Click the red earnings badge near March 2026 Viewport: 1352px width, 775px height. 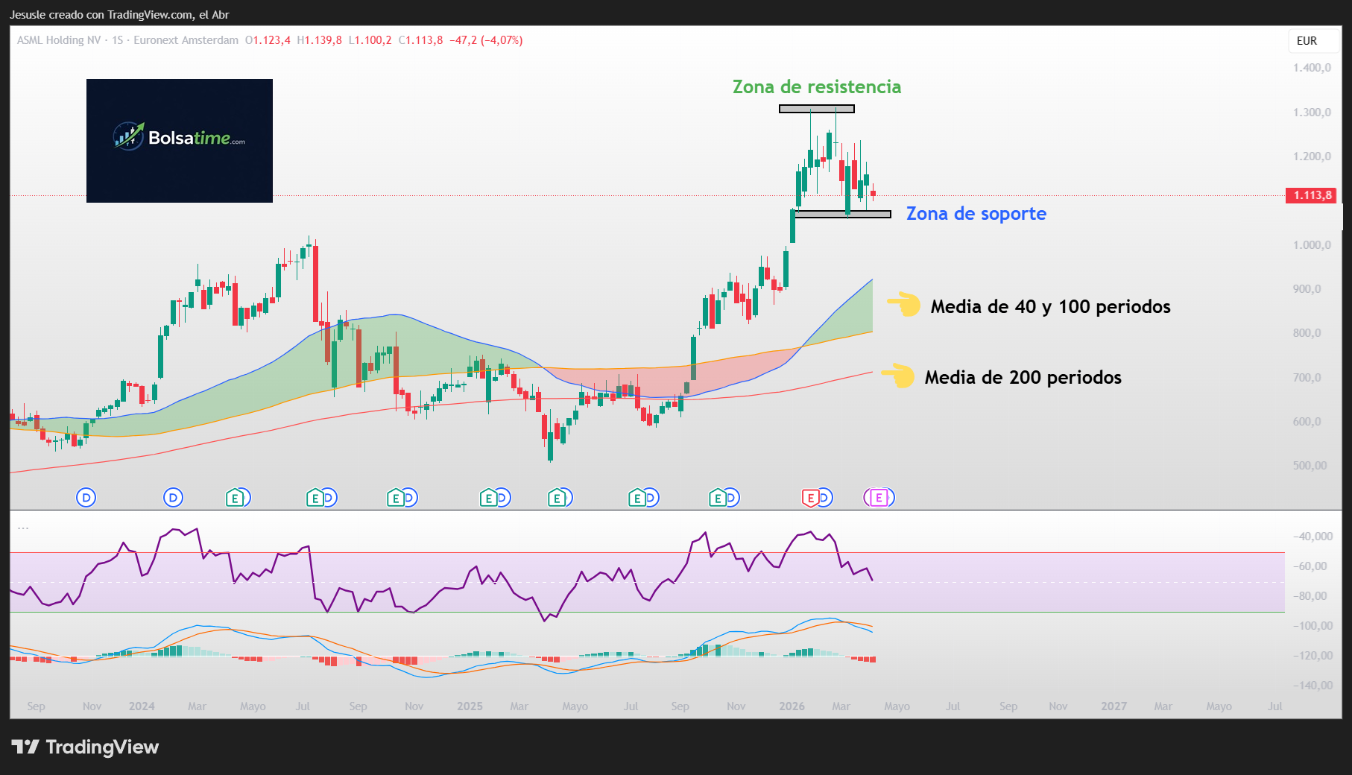pyautogui.click(x=812, y=497)
